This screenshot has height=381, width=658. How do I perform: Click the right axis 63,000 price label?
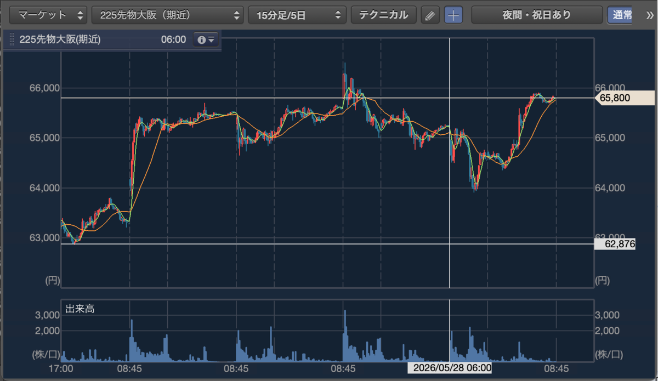[609, 236]
